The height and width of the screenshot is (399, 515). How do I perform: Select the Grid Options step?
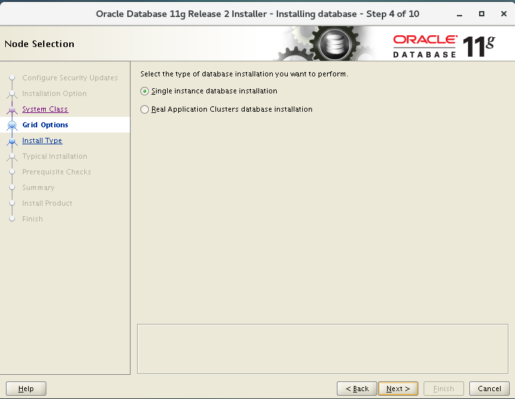[x=45, y=125]
